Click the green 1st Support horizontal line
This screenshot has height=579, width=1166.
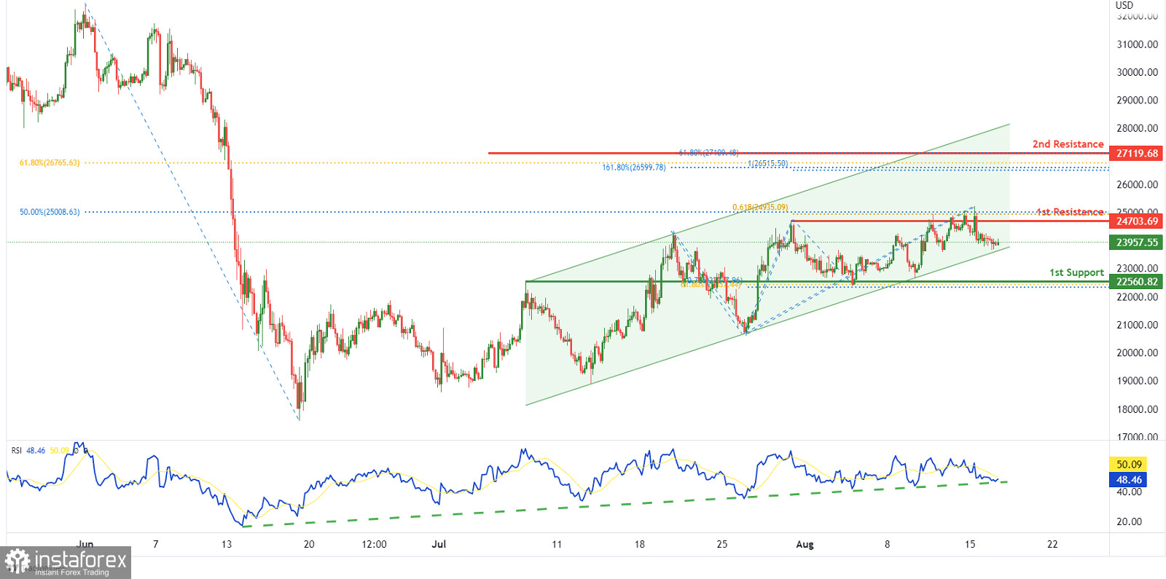tap(817, 282)
